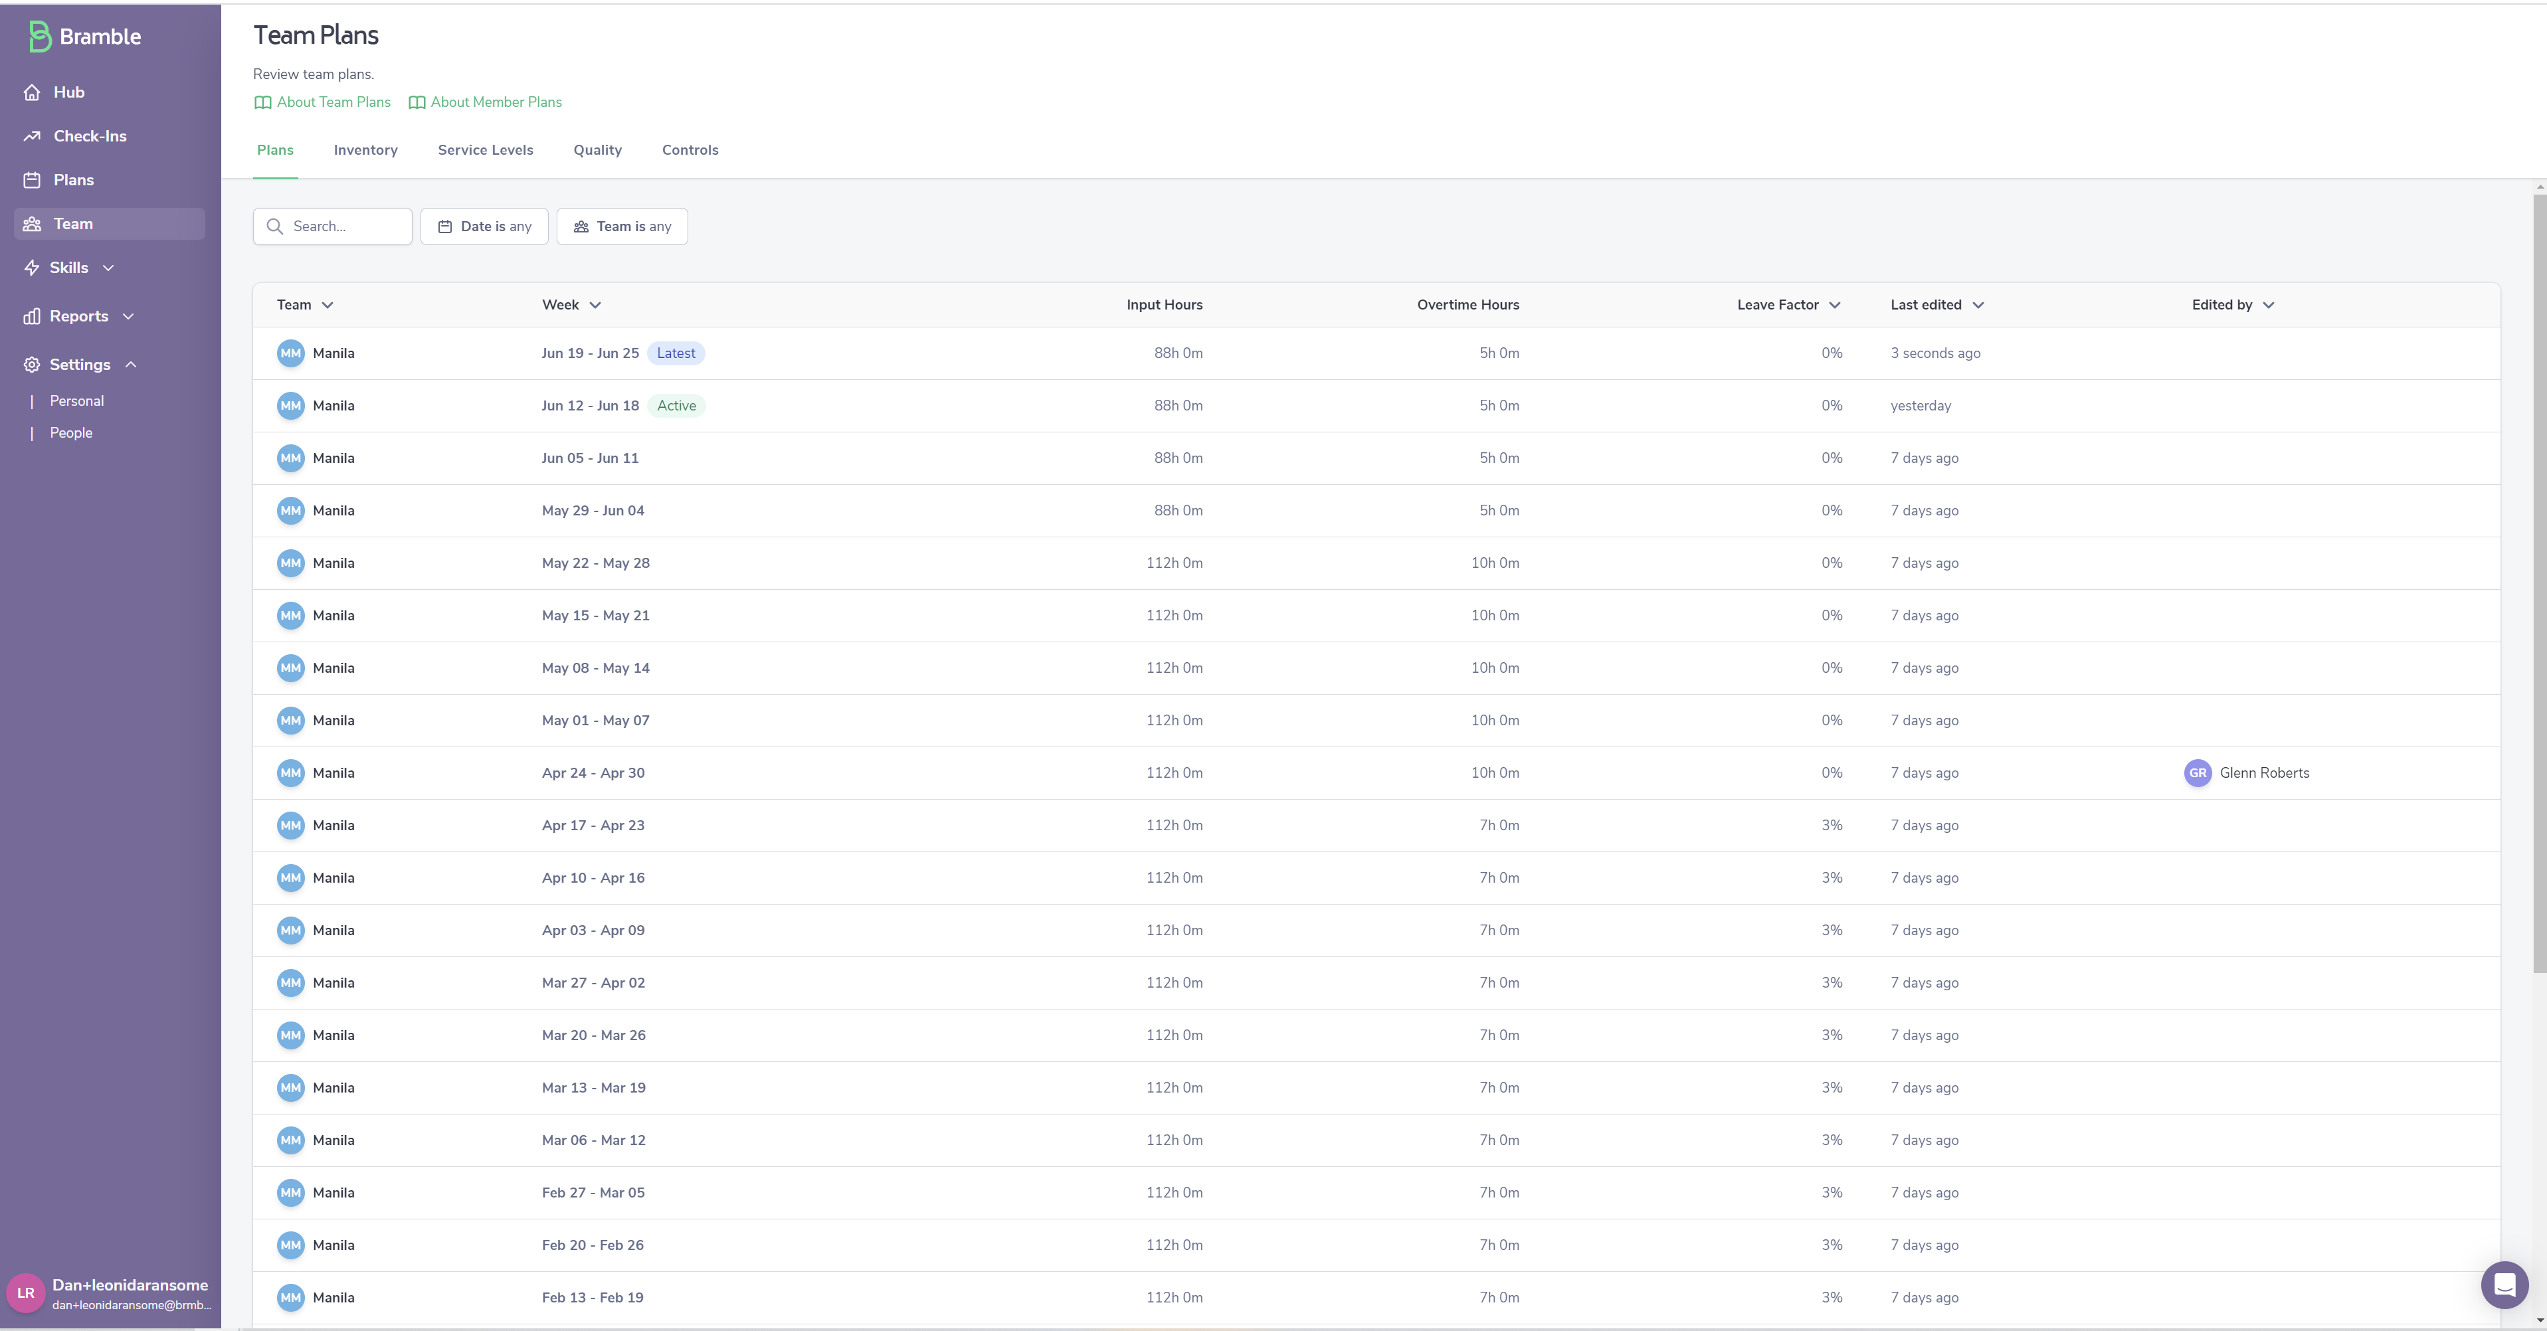The height and width of the screenshot is (1331, 2547).
Task: Open the About Member Plans link
Action: pos(486,102)
